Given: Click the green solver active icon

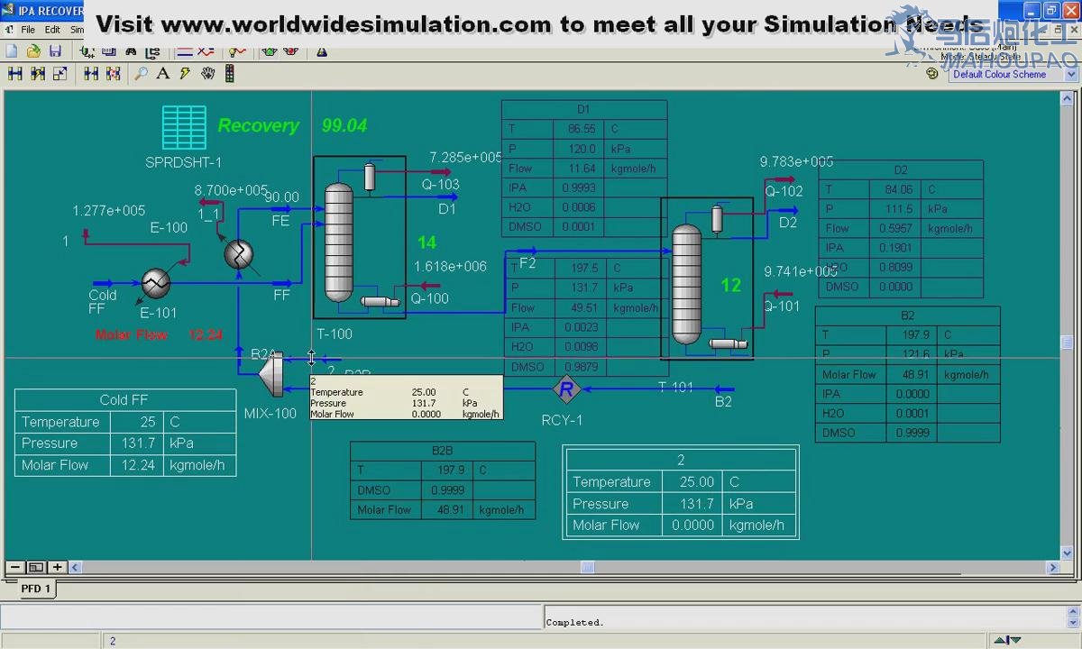Looking at the screenshot, I should pos(269,51).
